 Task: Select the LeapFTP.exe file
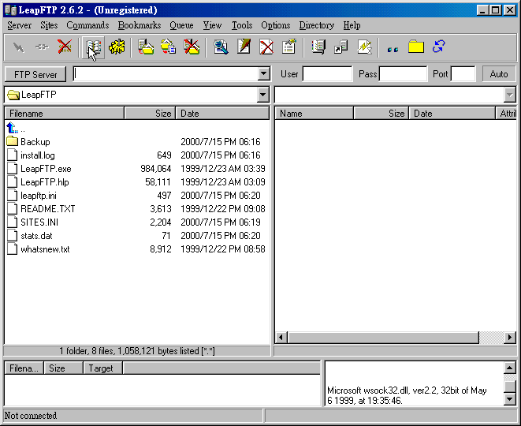pos(46,169)
